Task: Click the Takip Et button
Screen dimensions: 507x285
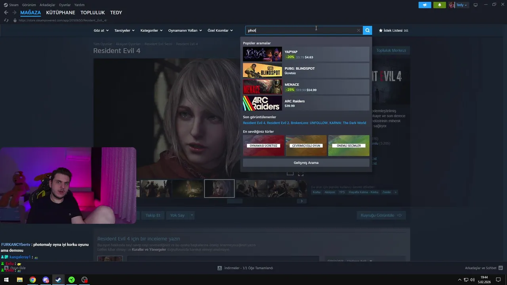Action: (153, 215)
